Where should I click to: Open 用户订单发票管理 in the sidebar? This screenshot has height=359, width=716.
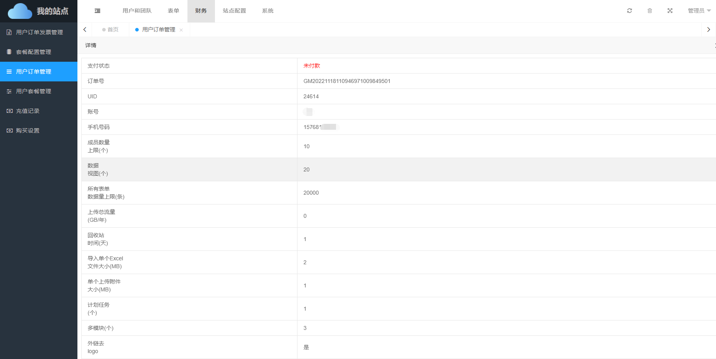pyautogui.click(x=39, y=32)
